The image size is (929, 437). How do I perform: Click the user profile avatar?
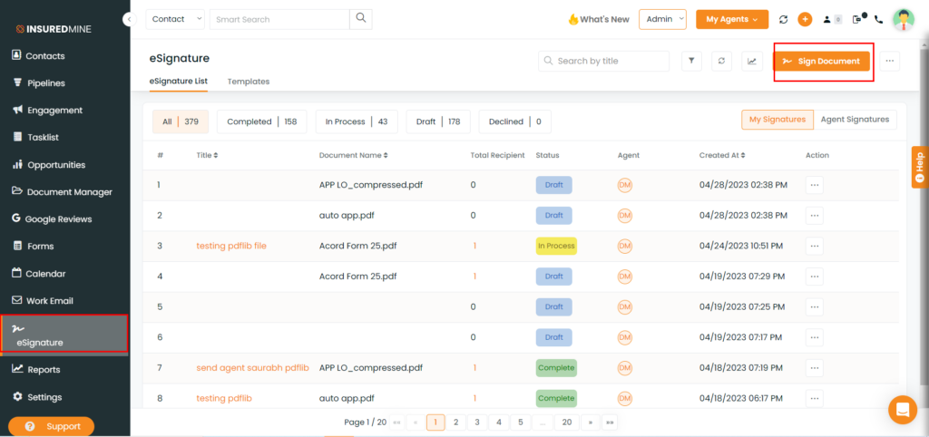[904, 19]
